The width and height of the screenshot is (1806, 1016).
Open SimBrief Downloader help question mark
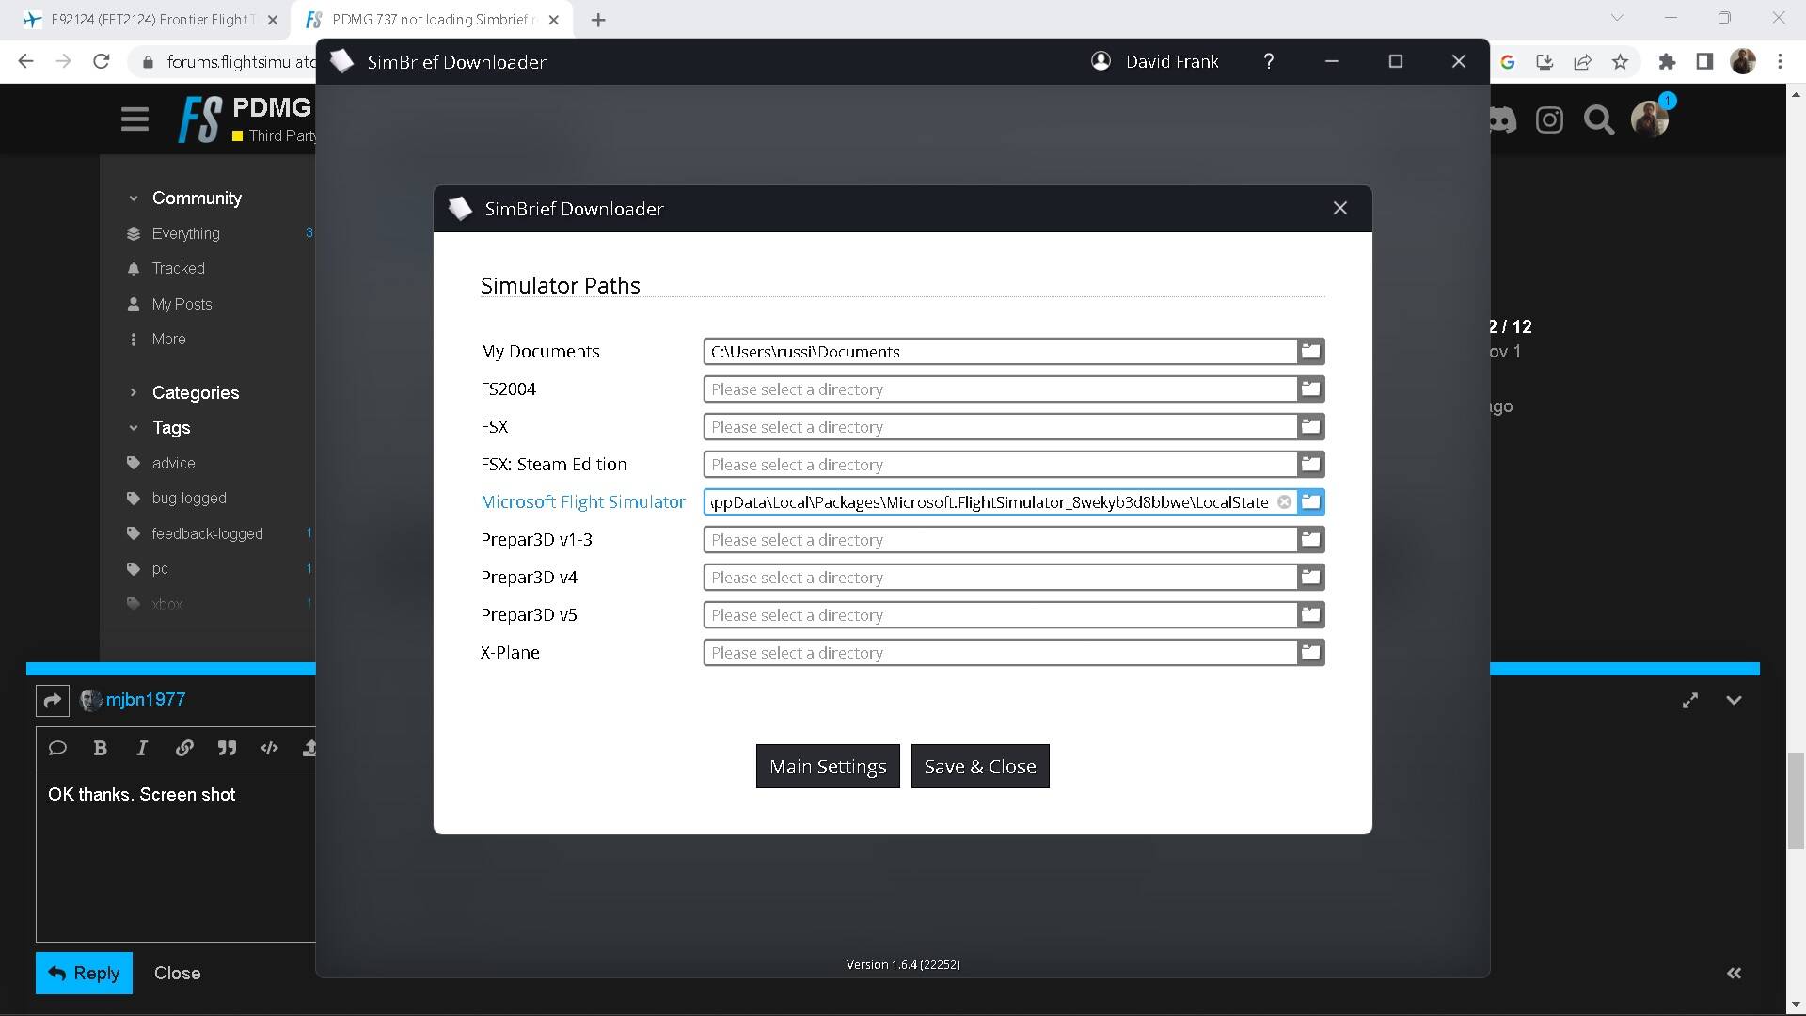(x=1268, y=61)
